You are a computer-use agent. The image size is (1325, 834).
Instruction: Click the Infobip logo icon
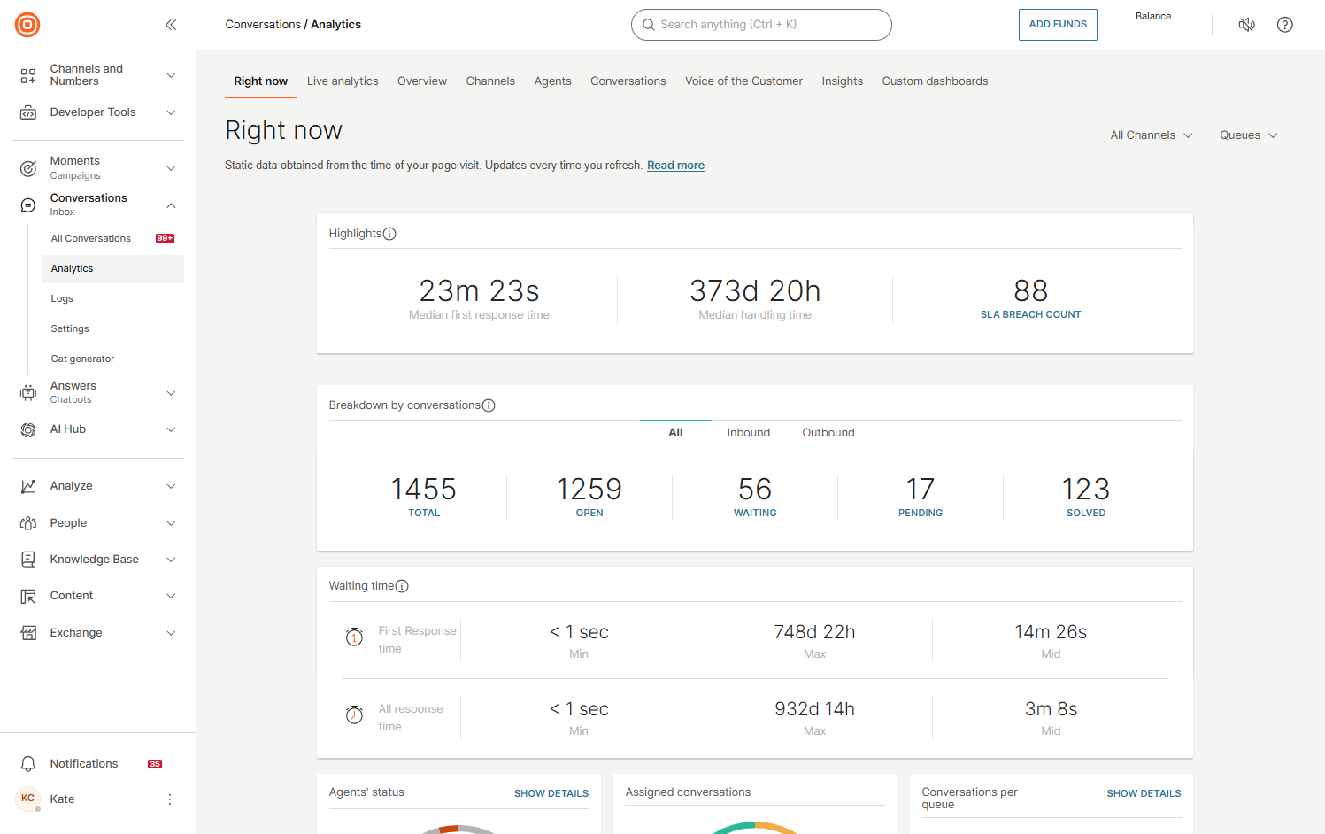(x=27, y=25)
